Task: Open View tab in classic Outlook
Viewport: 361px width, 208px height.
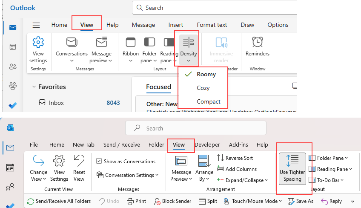Action: 179,145
